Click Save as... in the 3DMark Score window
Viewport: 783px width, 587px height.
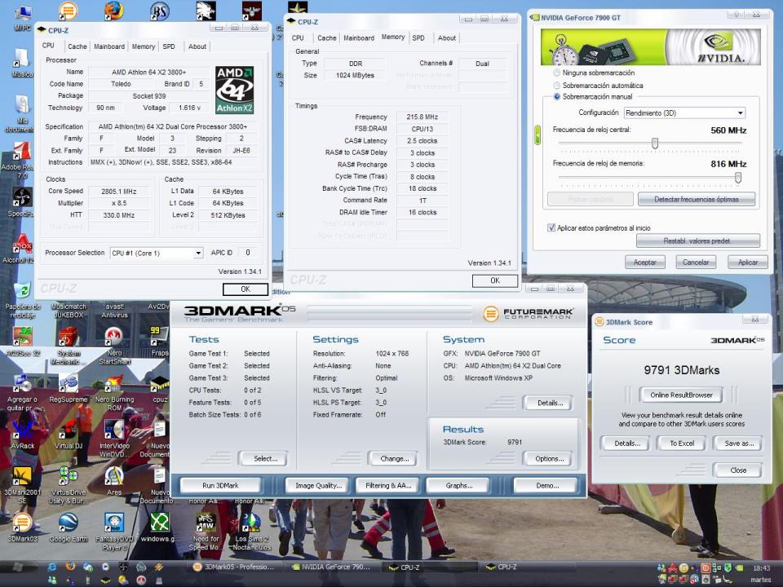click(x=739, y=444)
